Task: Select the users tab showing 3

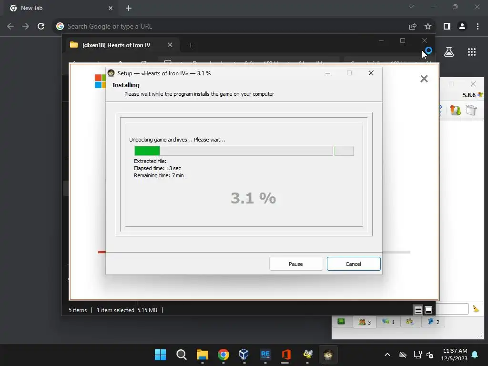Action: tap(365, 322)
